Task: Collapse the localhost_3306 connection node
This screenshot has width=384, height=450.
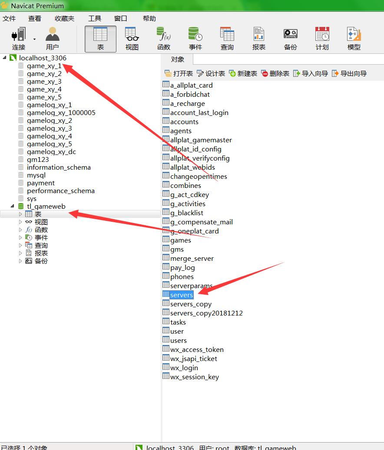Action: click(x=5, y=58)
